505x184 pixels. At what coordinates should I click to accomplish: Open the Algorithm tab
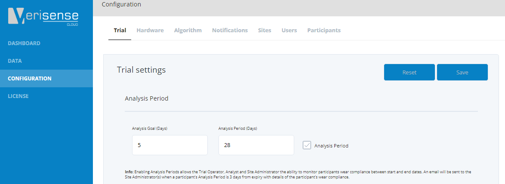[188, 30]
